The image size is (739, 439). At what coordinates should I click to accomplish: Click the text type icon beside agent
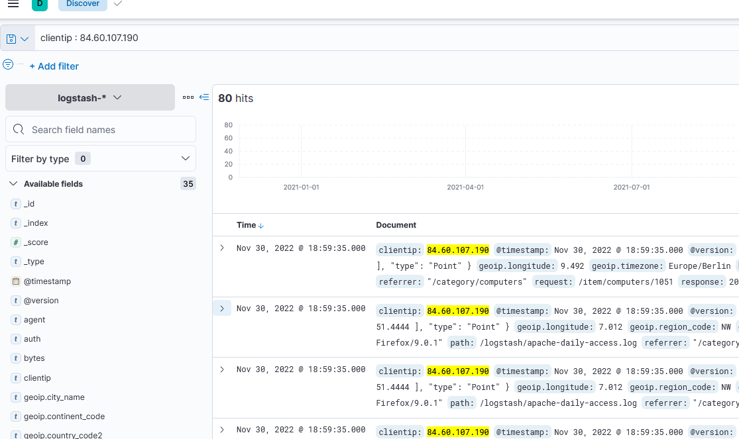[x=15, y=320]
